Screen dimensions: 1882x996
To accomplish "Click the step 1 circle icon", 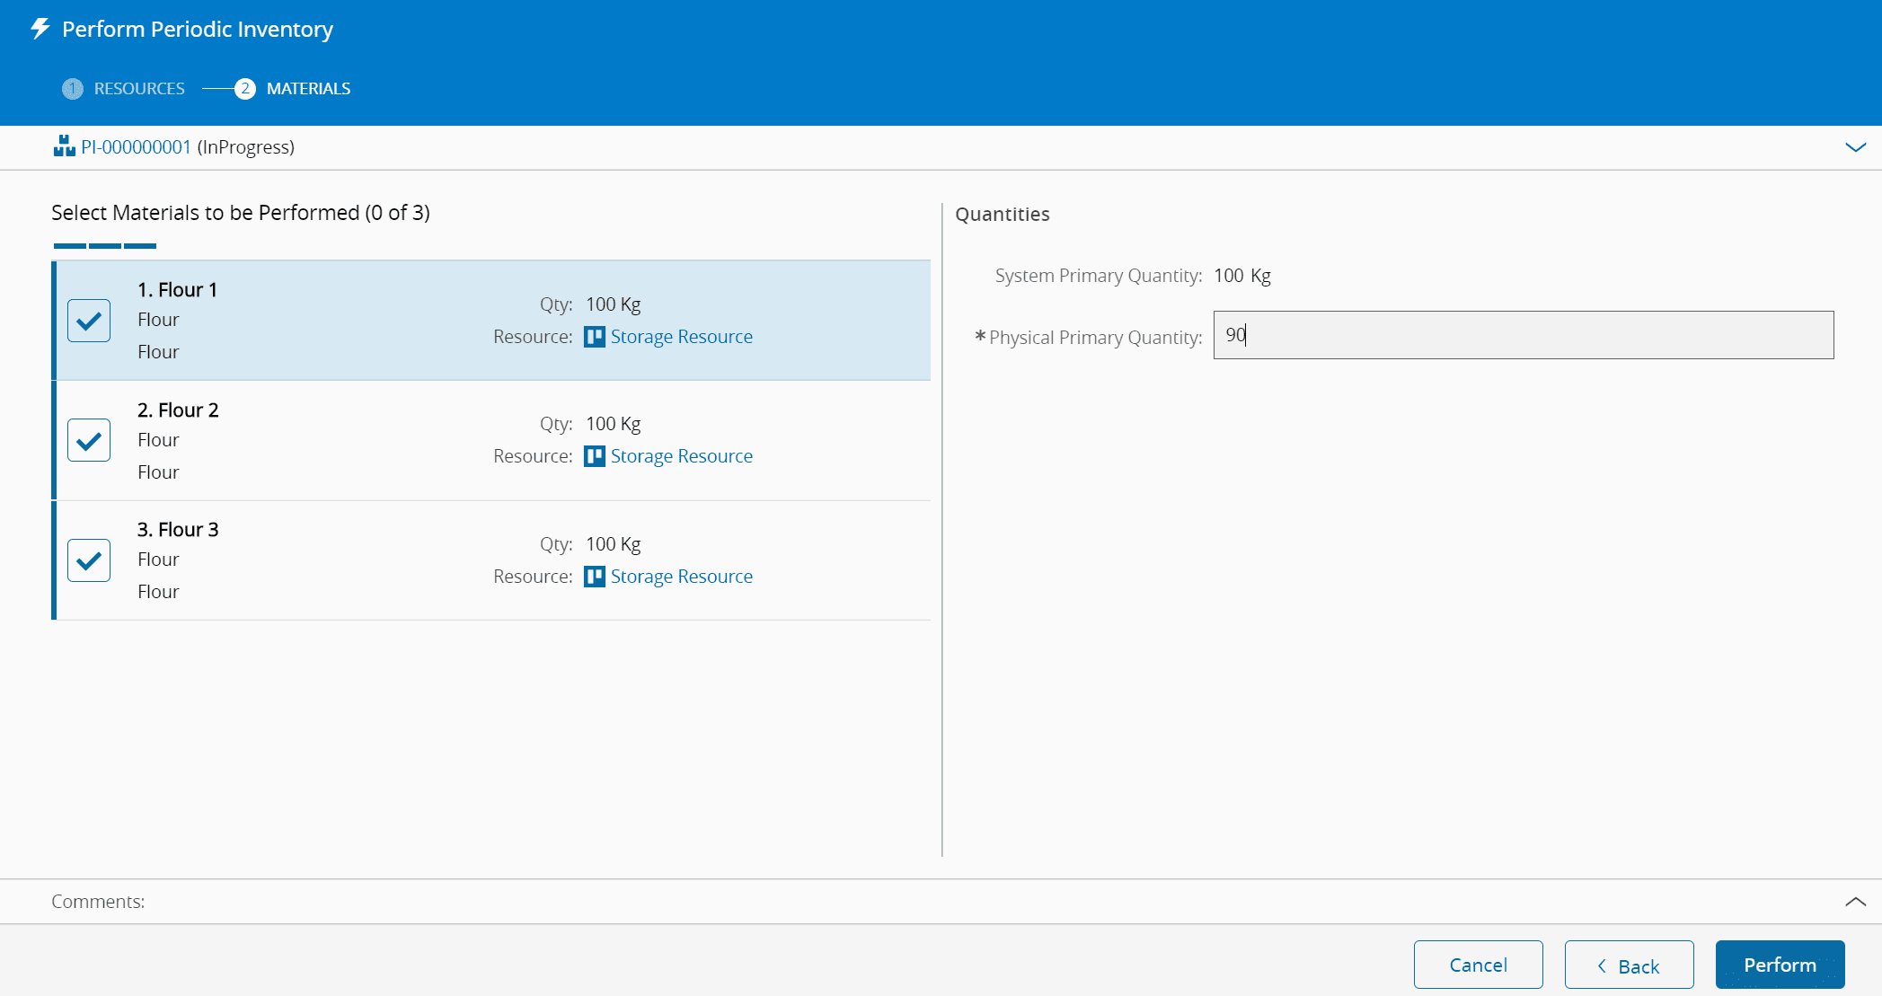I will point(73,89).
